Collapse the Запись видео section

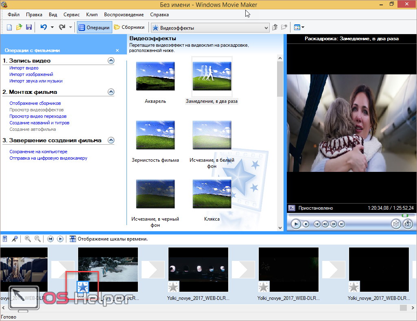(111, 61)
